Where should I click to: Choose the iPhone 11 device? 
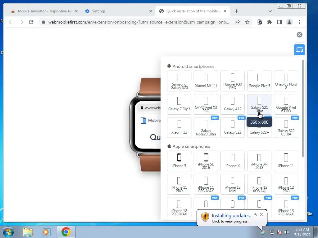pyautogui.click(x=286, y=161)
